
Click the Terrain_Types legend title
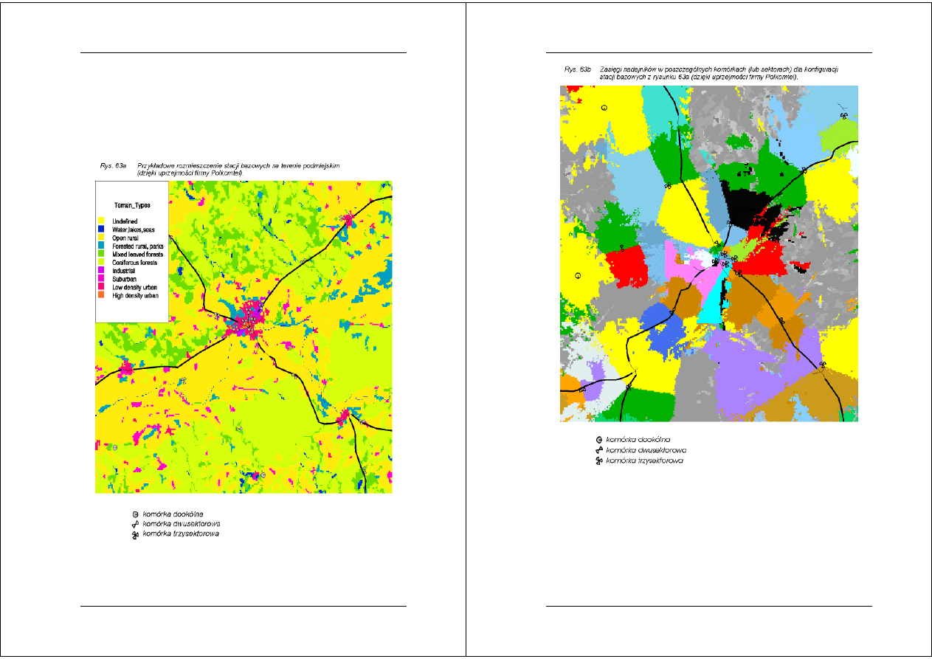pos(133,205)
